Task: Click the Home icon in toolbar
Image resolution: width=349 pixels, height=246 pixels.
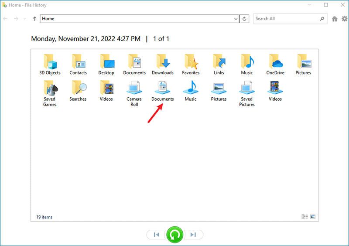Action: [335, 19]
